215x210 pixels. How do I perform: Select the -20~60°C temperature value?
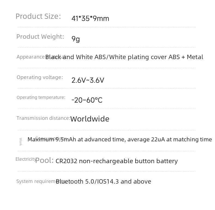87,100
